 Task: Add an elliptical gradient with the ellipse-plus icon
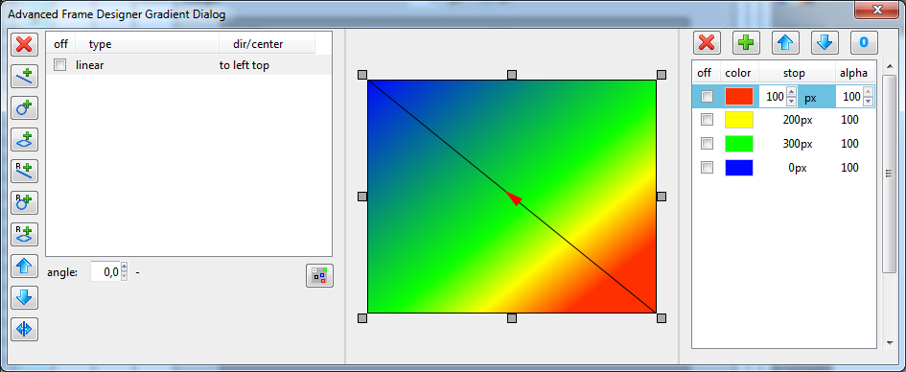click(24, 139)
